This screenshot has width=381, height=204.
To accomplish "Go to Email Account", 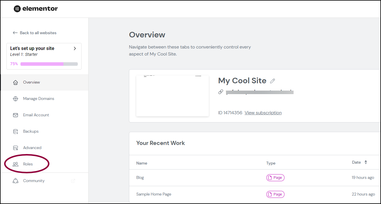I will [x=44, y=115].
